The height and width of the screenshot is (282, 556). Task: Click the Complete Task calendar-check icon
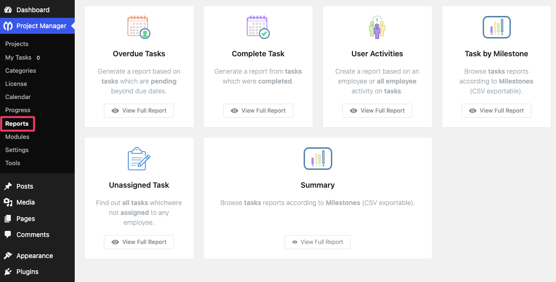258,27
